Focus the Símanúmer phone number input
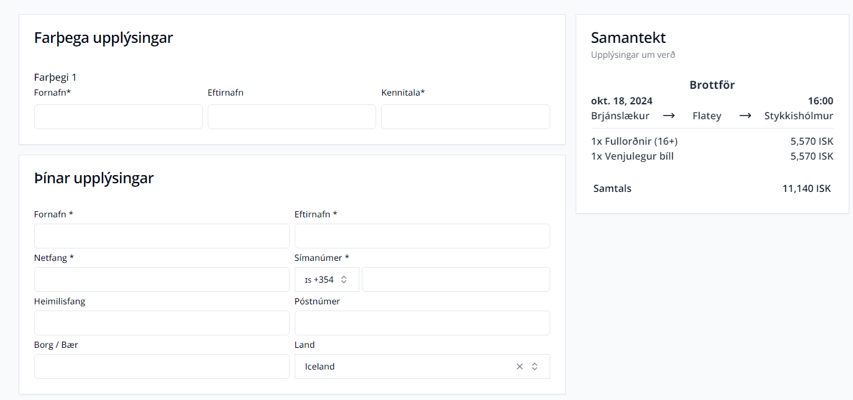853x400 pixels. (x=456, y=280)
